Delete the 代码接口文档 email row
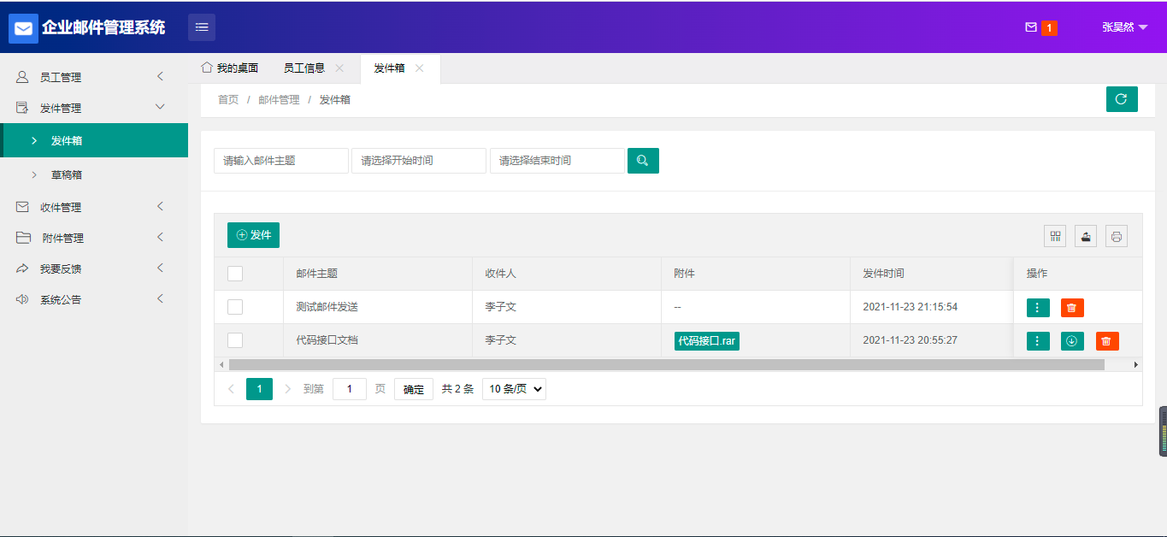1167x537 pixels. coord(1107,341)
